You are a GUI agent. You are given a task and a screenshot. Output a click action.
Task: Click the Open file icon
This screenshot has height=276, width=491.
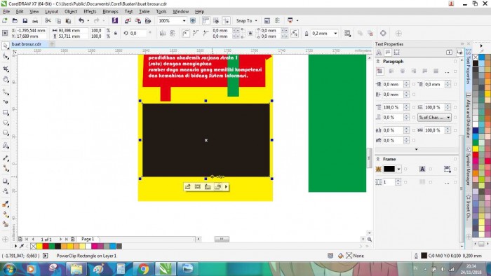[15, 21]
